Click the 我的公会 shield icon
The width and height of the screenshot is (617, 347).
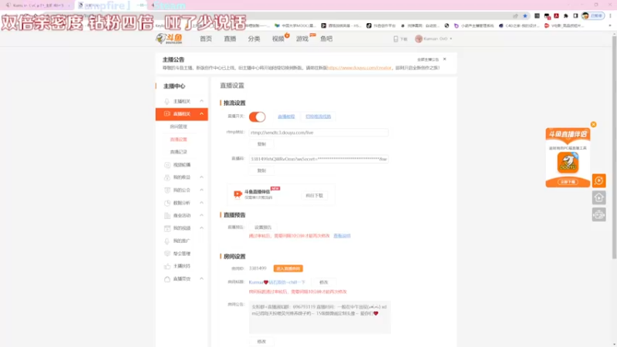tap(167, 190)
